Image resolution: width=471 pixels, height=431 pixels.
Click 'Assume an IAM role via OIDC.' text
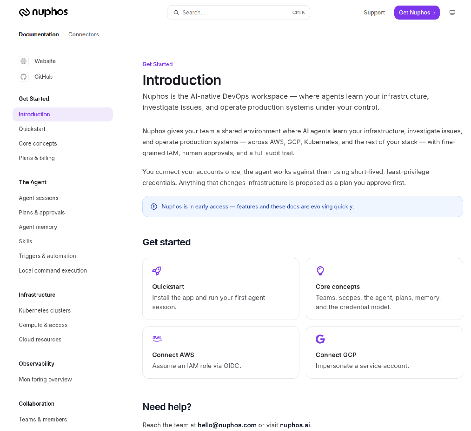197,366
